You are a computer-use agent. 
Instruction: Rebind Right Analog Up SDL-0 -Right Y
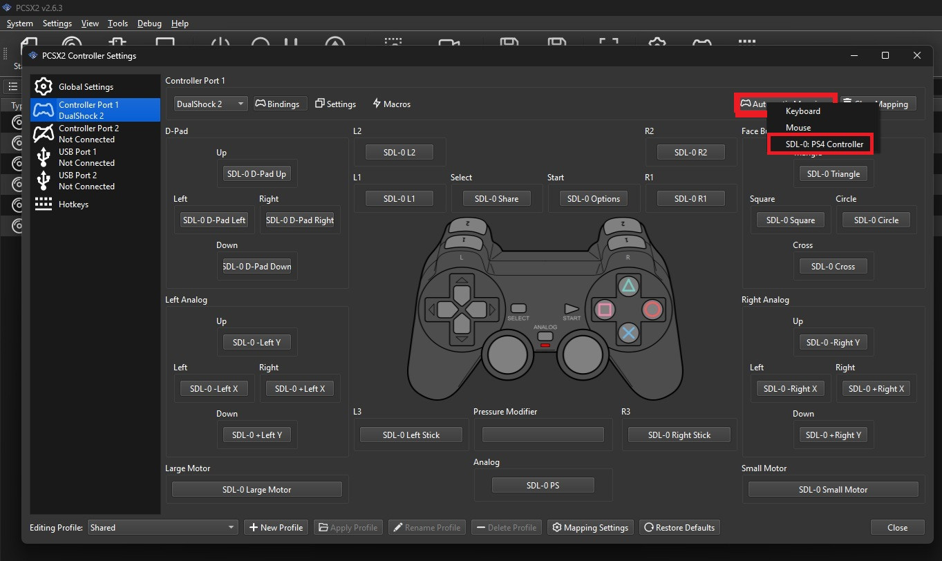(x=833, y=342)
